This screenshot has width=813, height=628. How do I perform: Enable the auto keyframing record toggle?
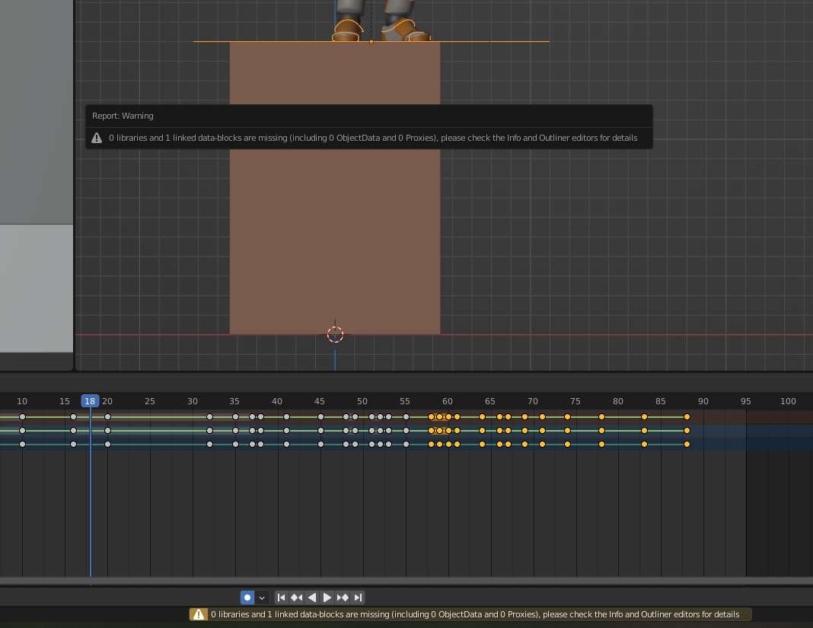[246, 597]
